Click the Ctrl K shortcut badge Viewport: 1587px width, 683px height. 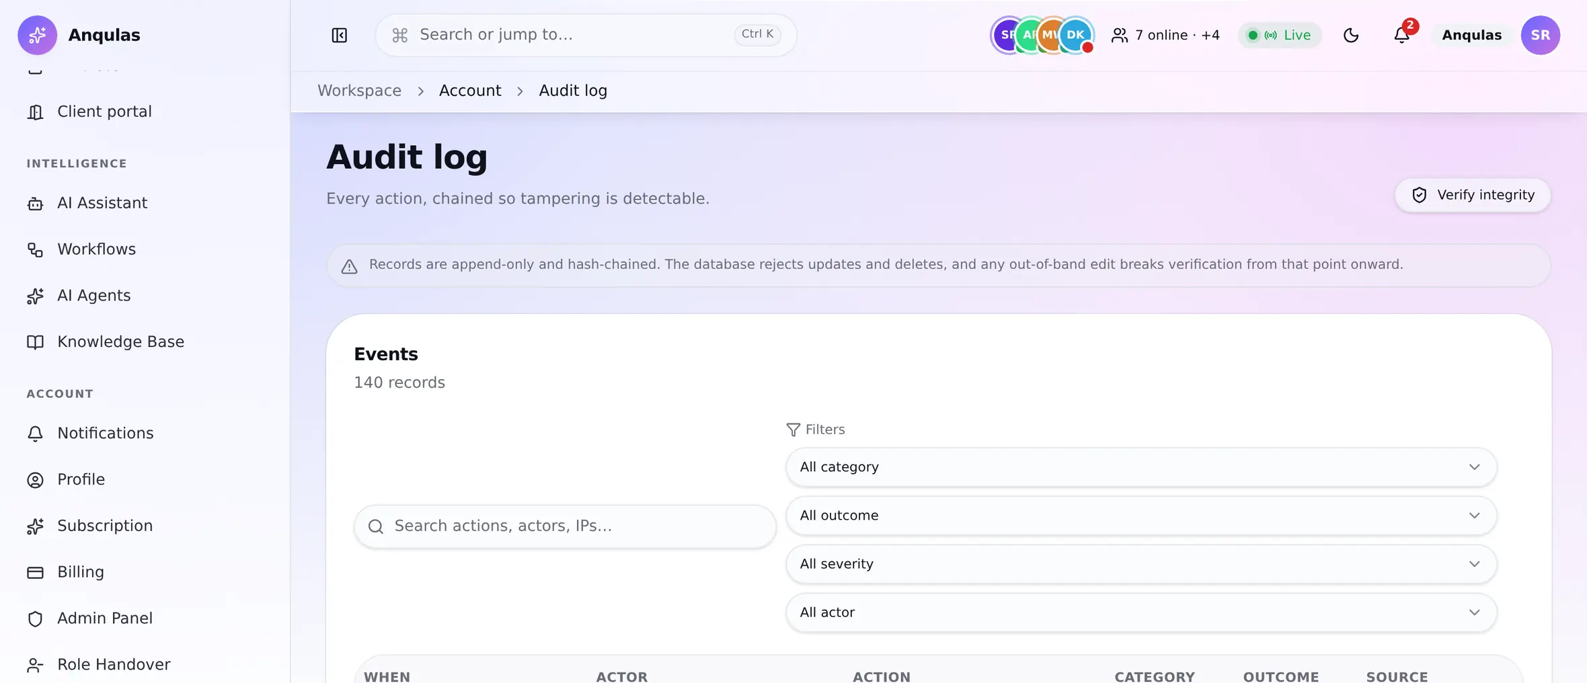[757, 34]
